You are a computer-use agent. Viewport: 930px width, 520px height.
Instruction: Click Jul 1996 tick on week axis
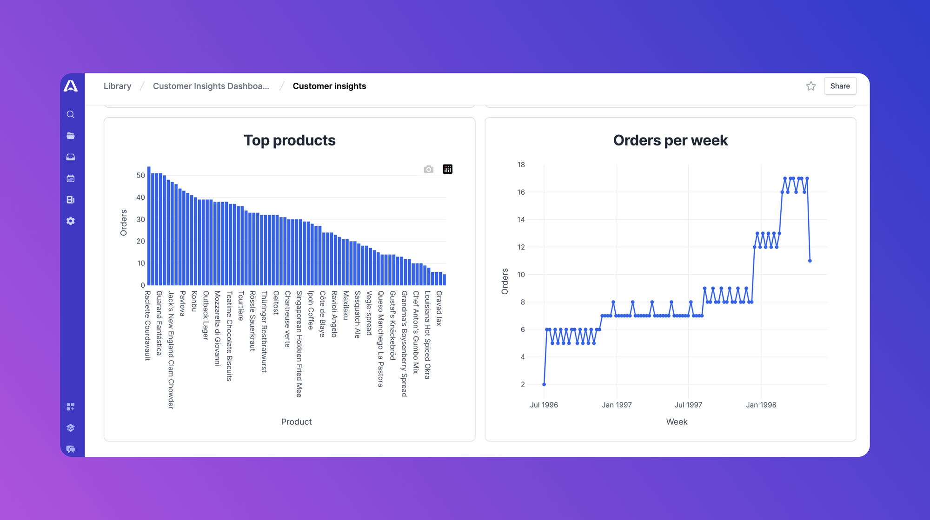544,405
